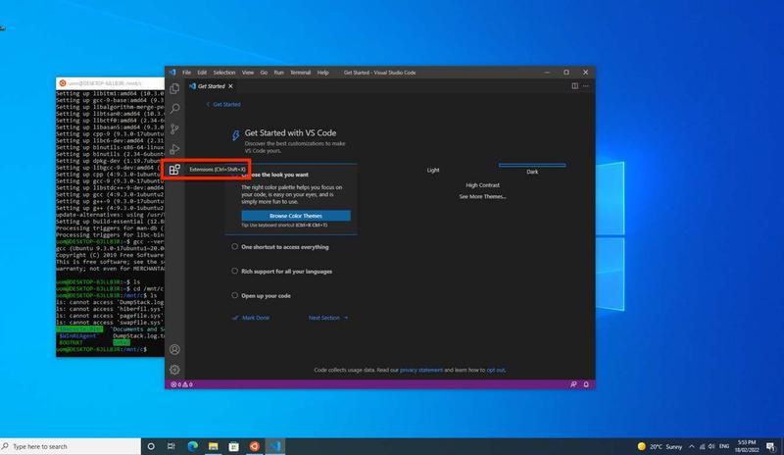Open the Accounts menu icon
The width and height of the screenshot is (784, 455).
click(x=174, y=349)
